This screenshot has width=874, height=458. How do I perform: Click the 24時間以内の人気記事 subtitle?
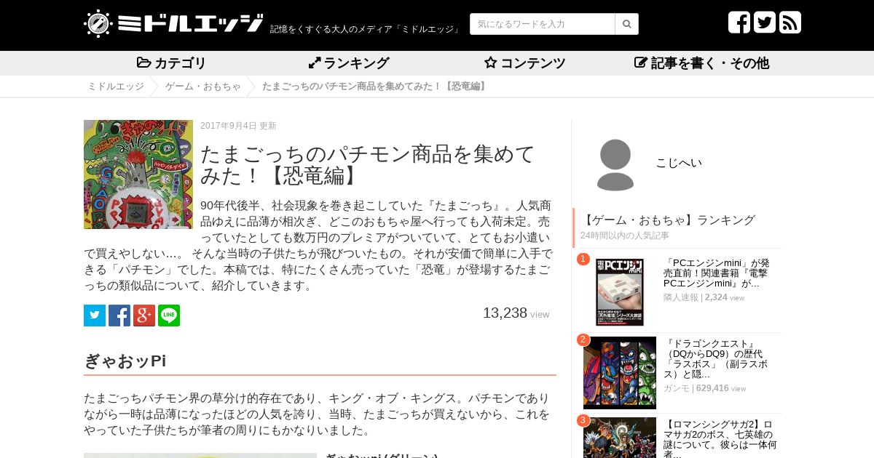pyautogui.click(x=625, y=236)
